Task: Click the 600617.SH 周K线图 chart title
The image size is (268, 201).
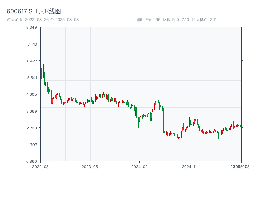Action: [x=34, y=12]
